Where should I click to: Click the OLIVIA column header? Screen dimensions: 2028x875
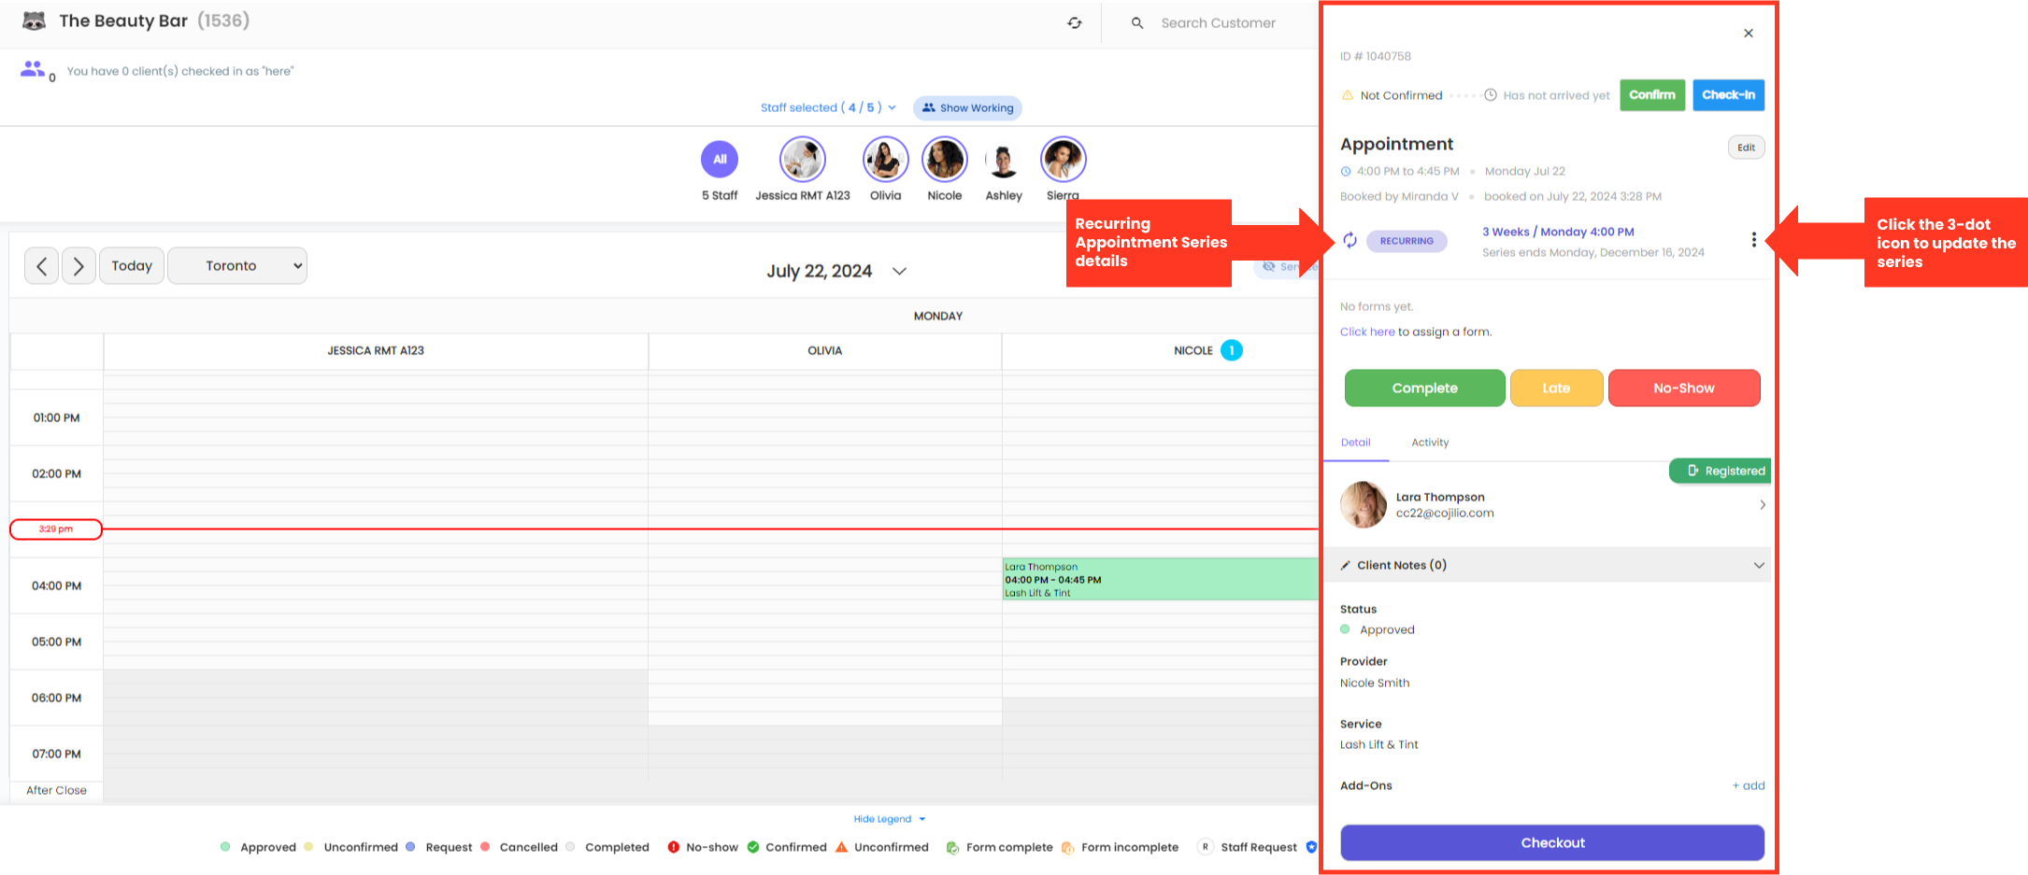(824, 351)
